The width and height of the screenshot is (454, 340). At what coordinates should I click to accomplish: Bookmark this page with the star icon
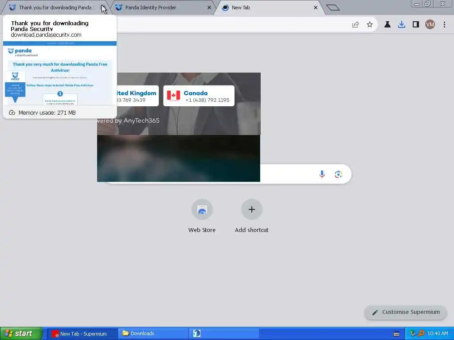370,25
